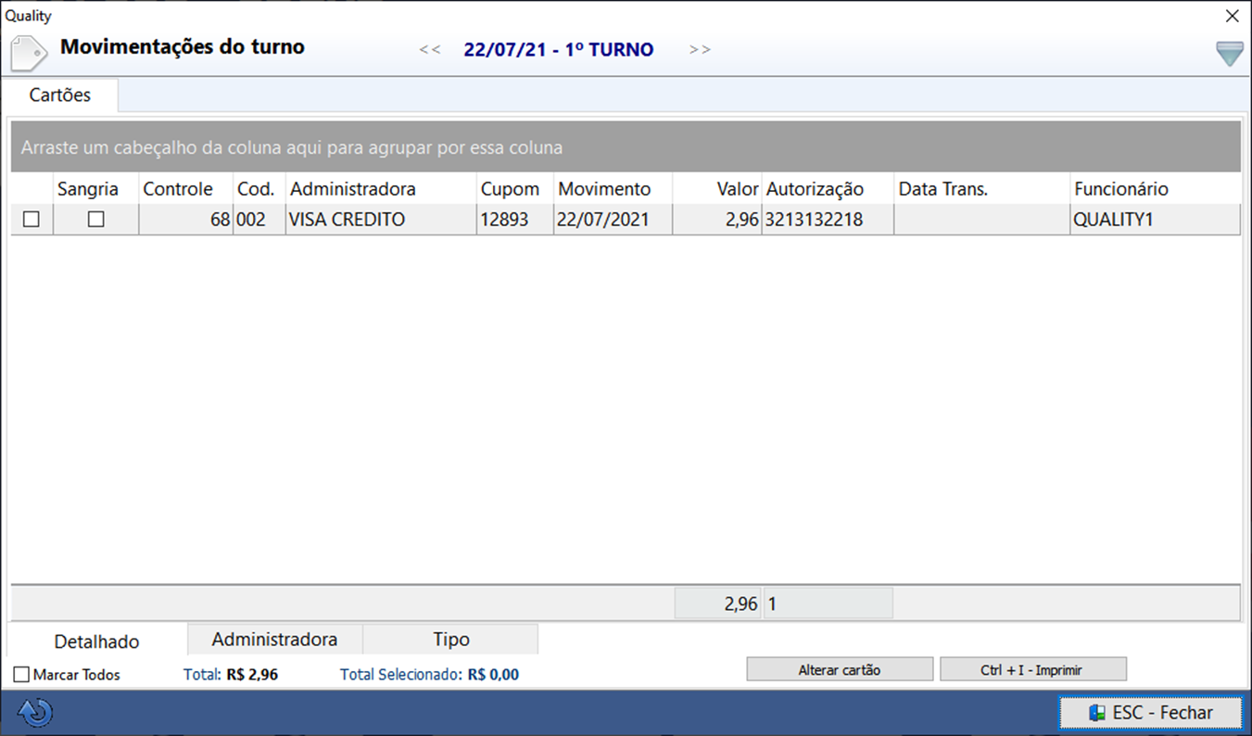The width and height of the screenshot is (1252, 736).
Task: Click the cupom number 12893
Action: point(515,220)
